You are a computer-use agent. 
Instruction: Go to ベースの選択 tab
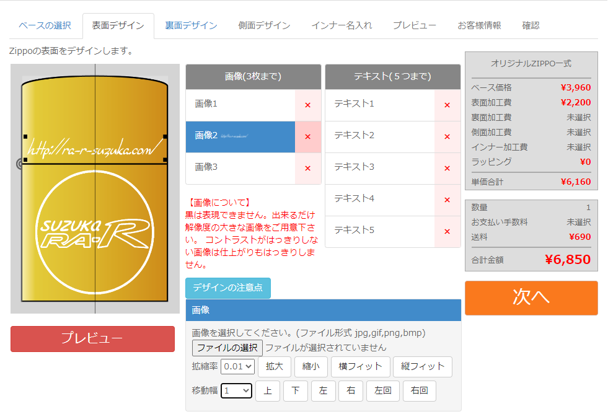point(45,25)
